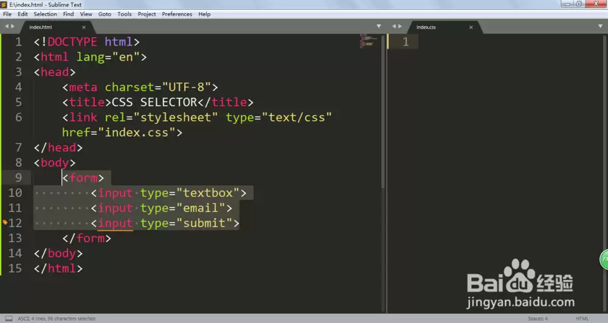Toggle the side bar status icon
The width and height of the screenshot is (608, 323).
tap(9, 318)
